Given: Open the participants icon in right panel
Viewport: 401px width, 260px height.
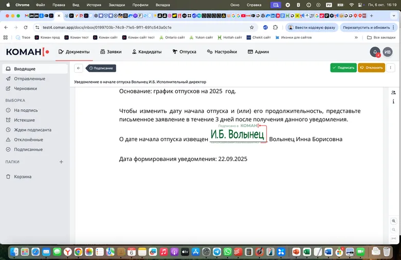Looking at the screenshot, I should click(394, 93).
